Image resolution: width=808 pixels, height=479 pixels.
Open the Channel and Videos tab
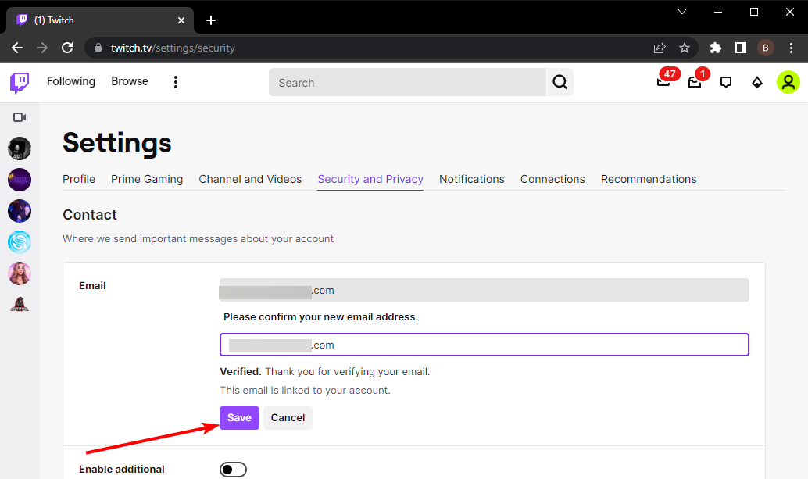(x=250, y=179)
